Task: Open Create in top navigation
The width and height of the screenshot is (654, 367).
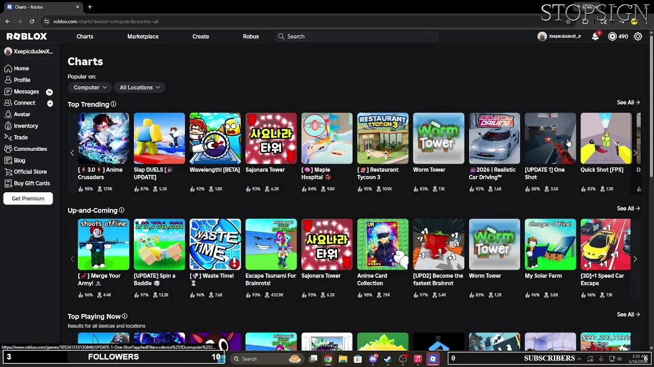Action: (201, 37)
